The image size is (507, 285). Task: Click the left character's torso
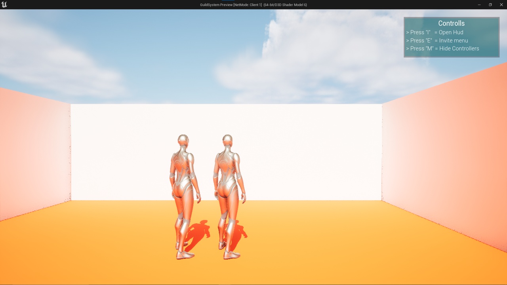[x=181, y=170]
